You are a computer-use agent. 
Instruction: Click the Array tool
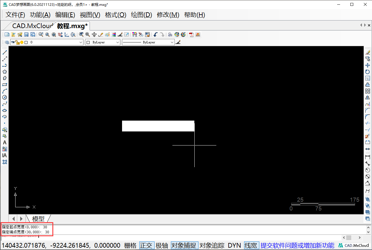(368, 91)
